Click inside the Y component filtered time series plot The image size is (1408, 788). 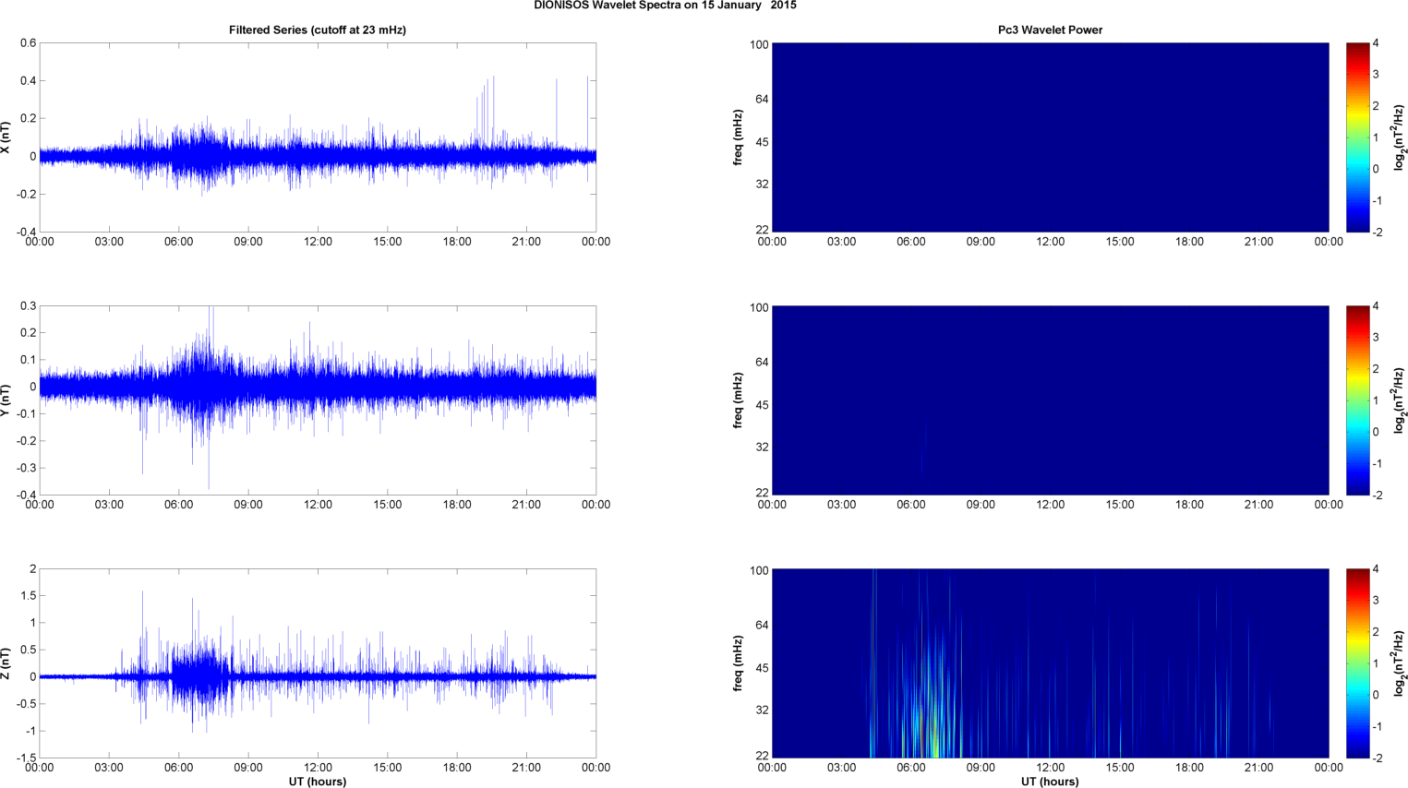pos(318,400)
